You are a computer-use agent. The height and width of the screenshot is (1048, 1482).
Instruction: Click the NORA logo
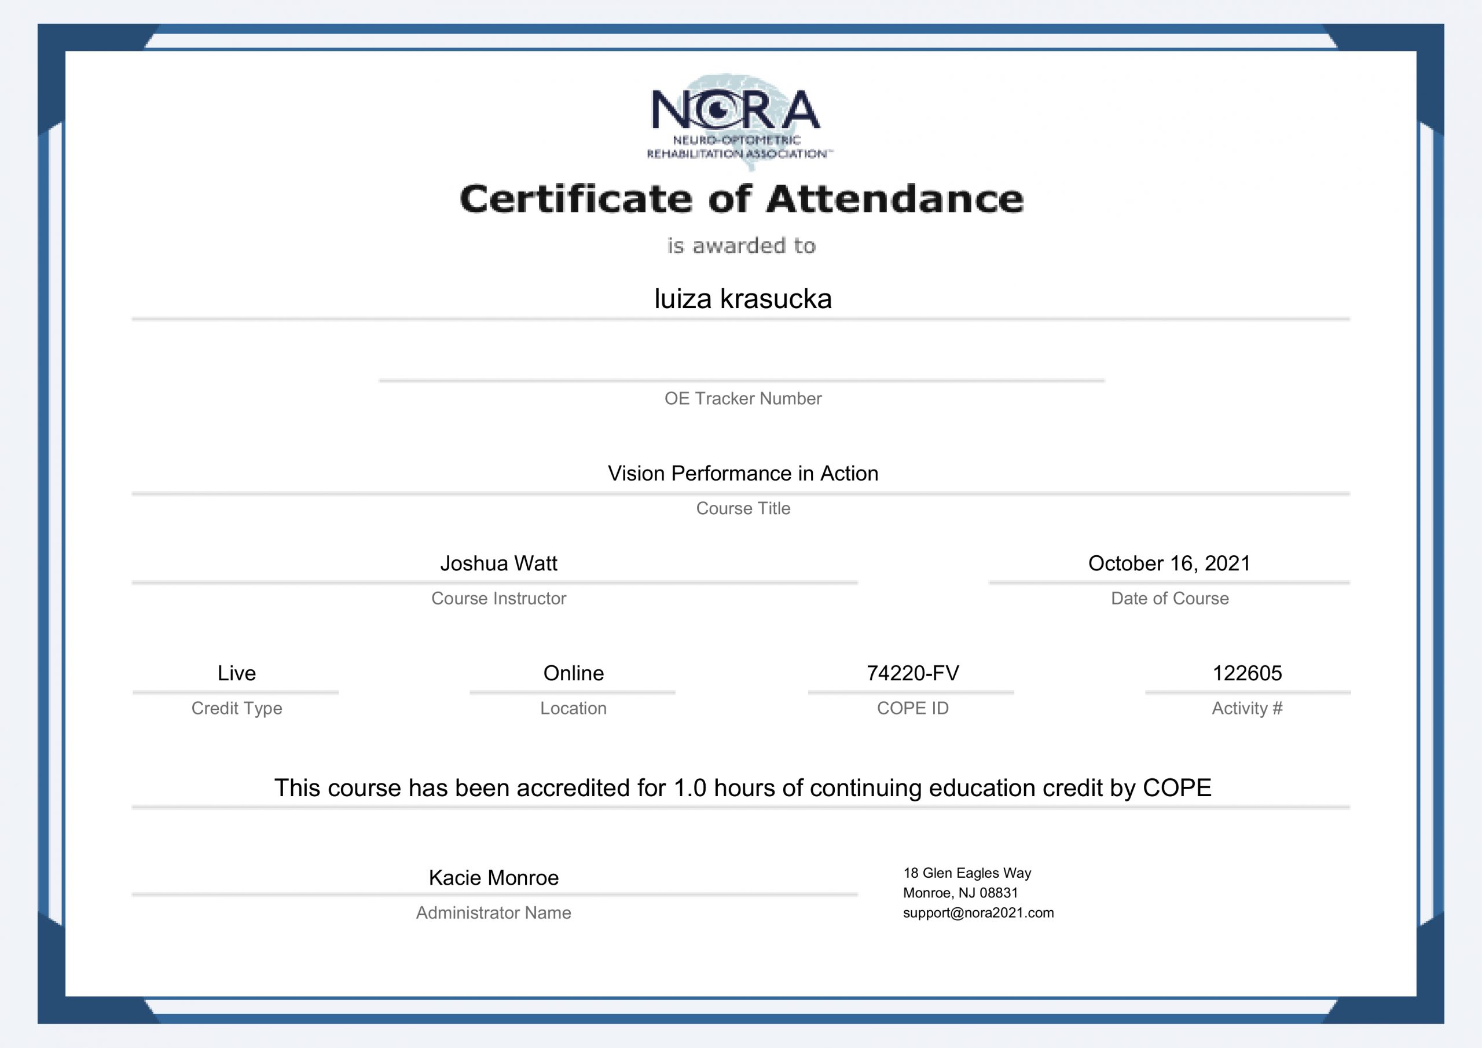point(740,122)
